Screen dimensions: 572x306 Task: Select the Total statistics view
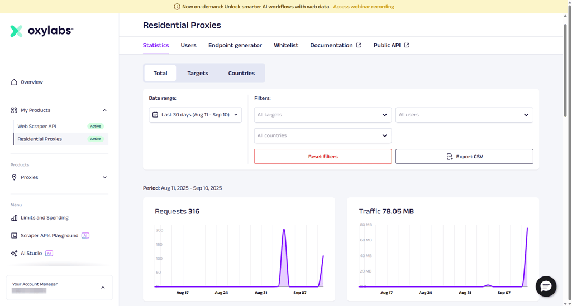[x=160, y=73]
